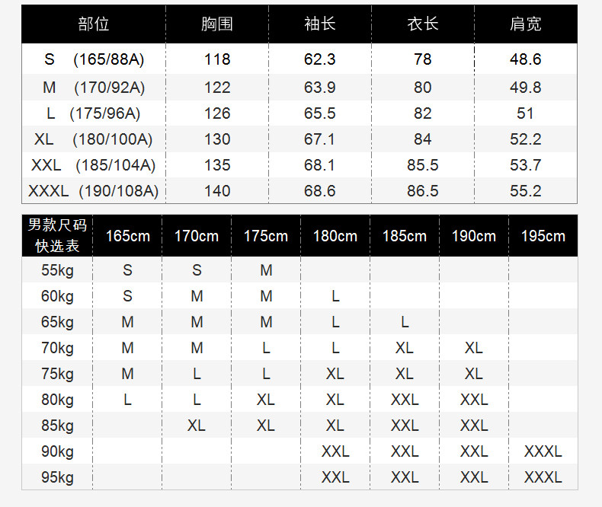Select the XL (180/100A) row label
Image resolution: width=602 pixels, height=507 pixels.
[94, 139]
